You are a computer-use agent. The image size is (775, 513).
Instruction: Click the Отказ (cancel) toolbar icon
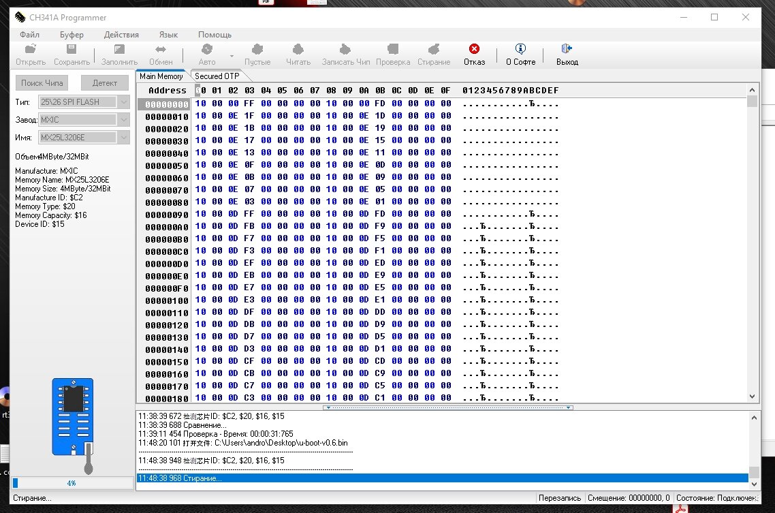pyautogui.click(x=474, y=49)
